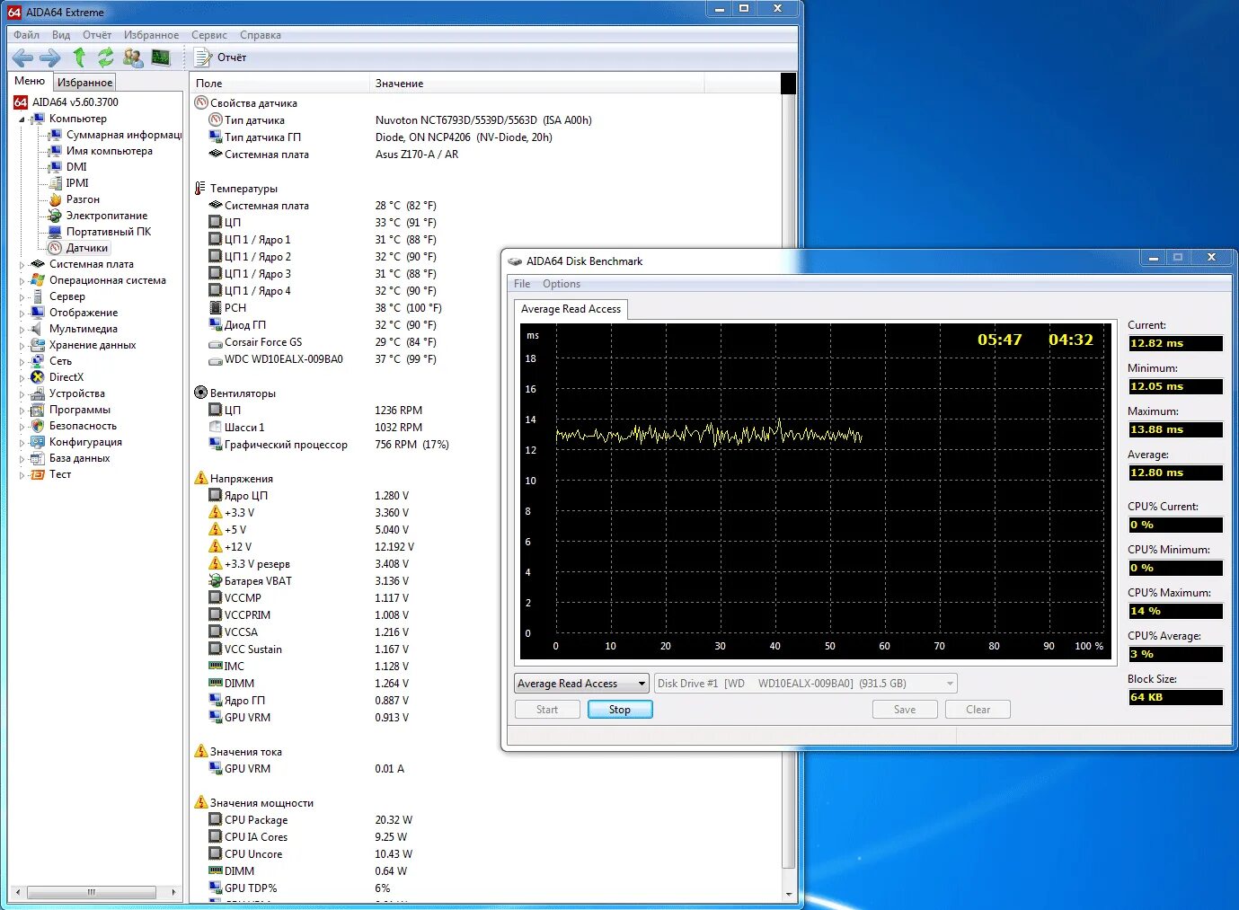
Task: Open the Файл menu
Action: click(26, 35)
